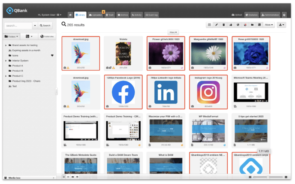Click the Search button
Screen dimensions: 295x184
click(x=45, y=26)
